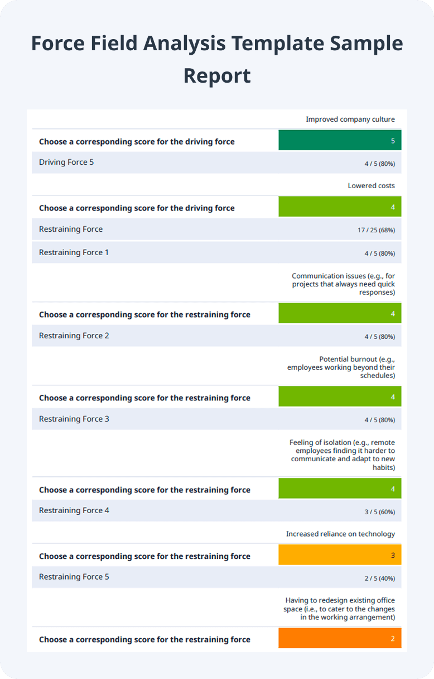Screen dimensions: 434x679
Task: Select the Restraining Force 5 row
Action: tap(216, 577)
